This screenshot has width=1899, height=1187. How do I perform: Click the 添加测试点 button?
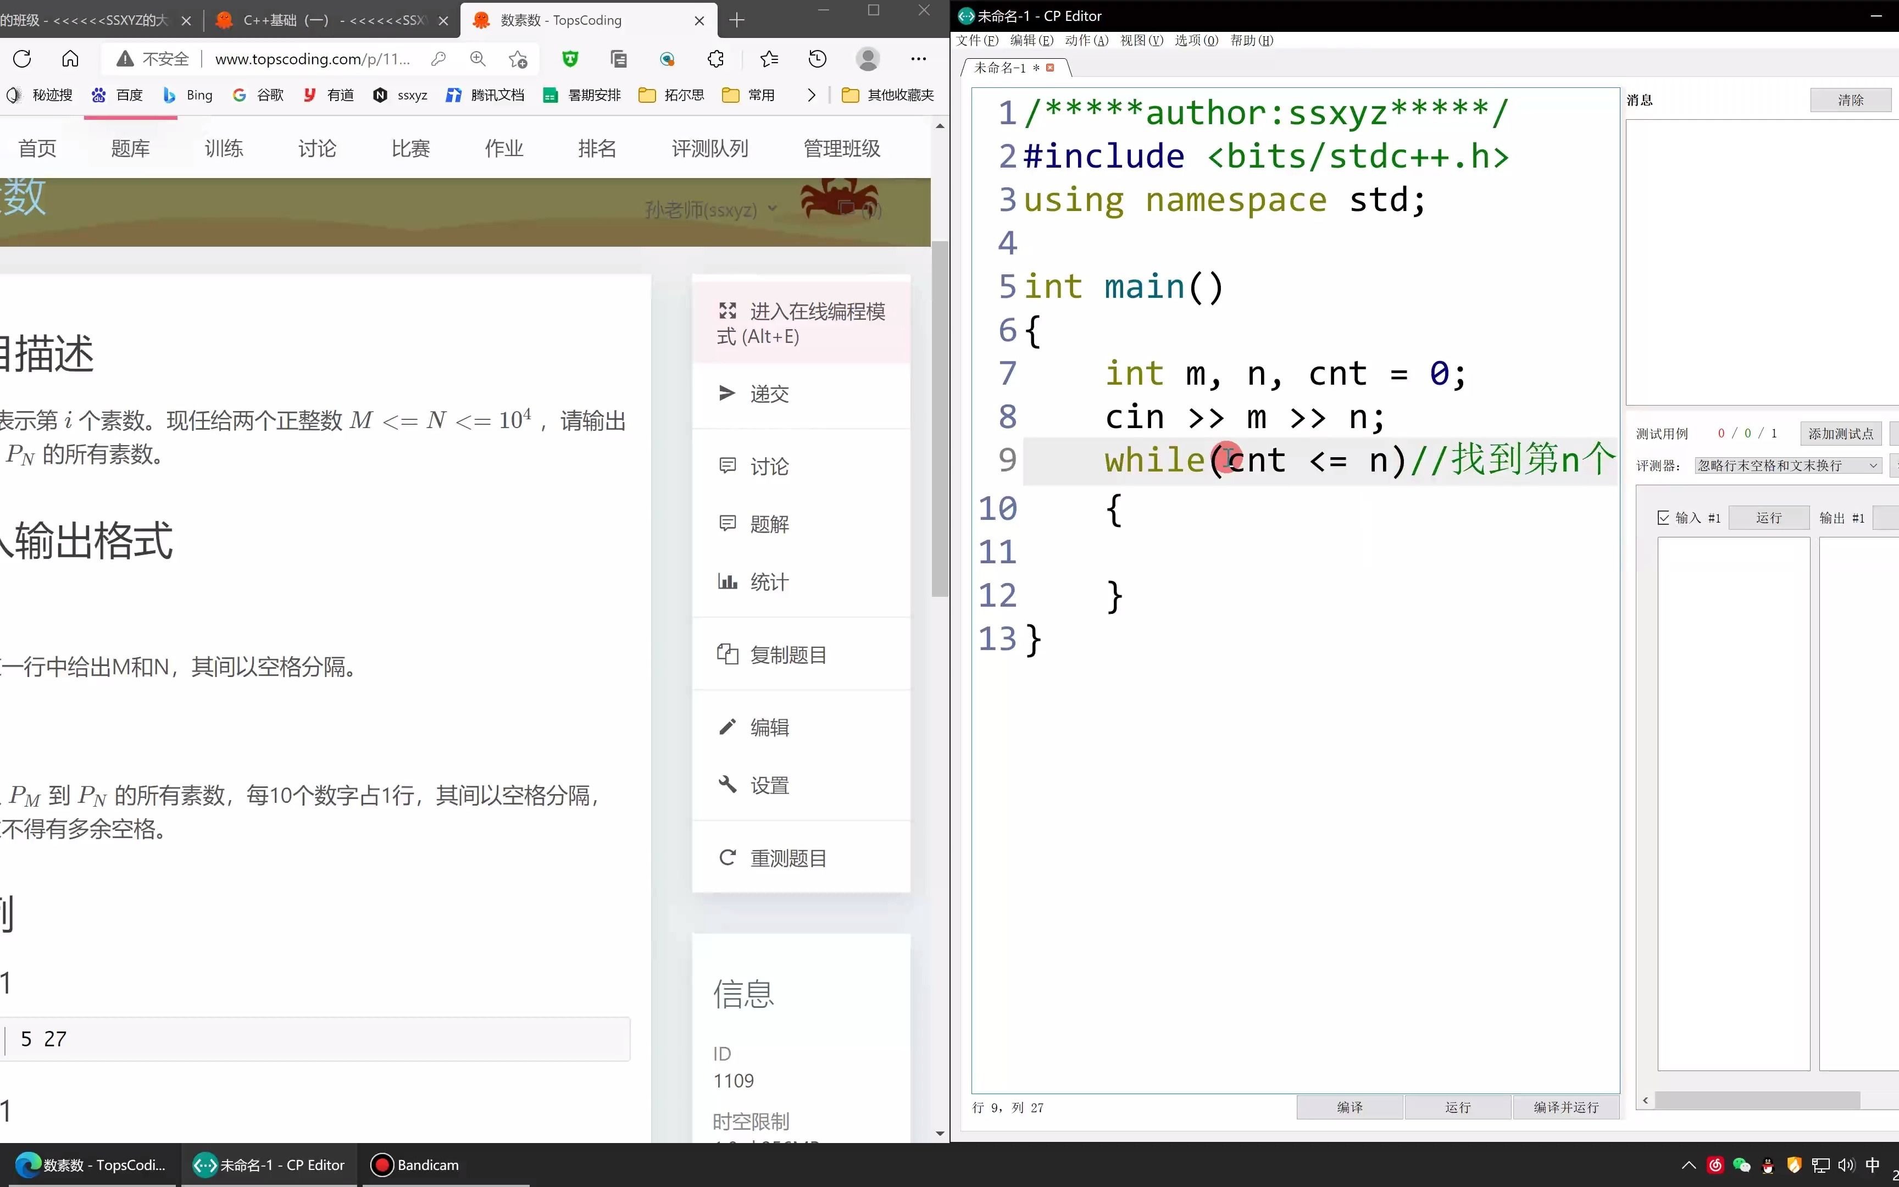(1840, 434)
